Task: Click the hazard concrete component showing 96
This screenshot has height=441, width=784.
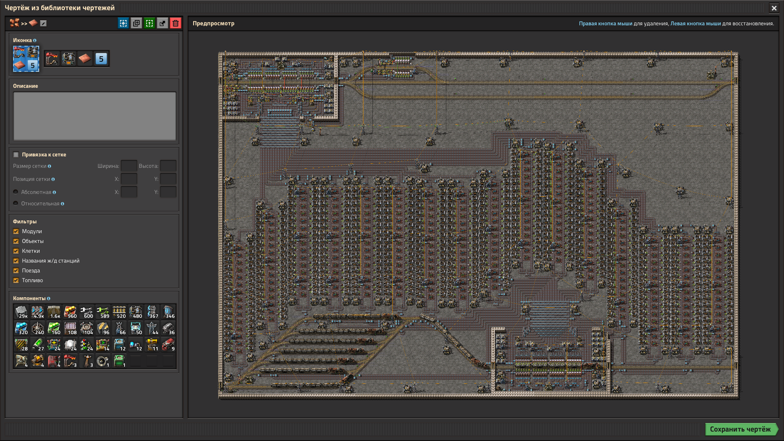Action: 103,328
